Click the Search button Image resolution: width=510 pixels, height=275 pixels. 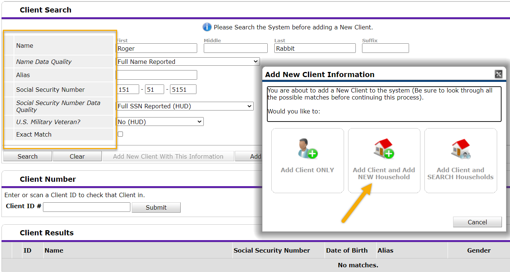coord(28,156)
